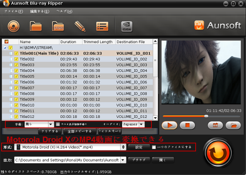Sort by the Duration column header

pyautogui.click(x=71, y=42)
